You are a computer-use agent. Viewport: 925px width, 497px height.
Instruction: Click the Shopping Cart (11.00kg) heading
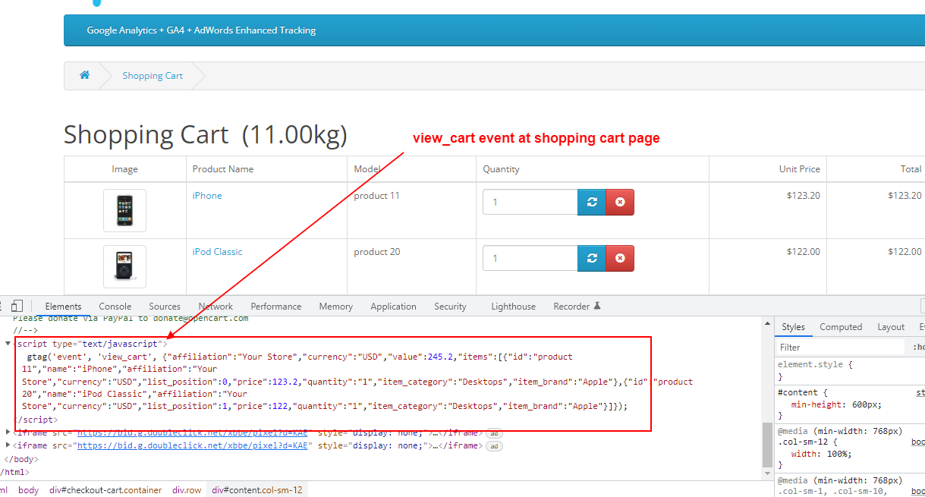[206, 135]
